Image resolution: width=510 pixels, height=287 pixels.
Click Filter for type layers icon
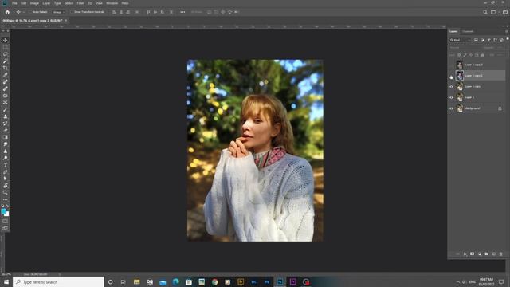click(488, 40)
